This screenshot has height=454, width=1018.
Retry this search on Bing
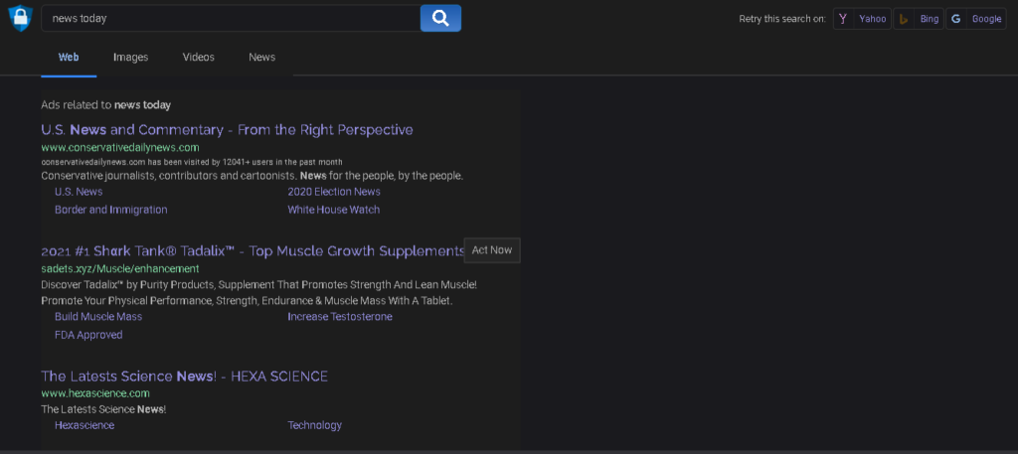918,19
